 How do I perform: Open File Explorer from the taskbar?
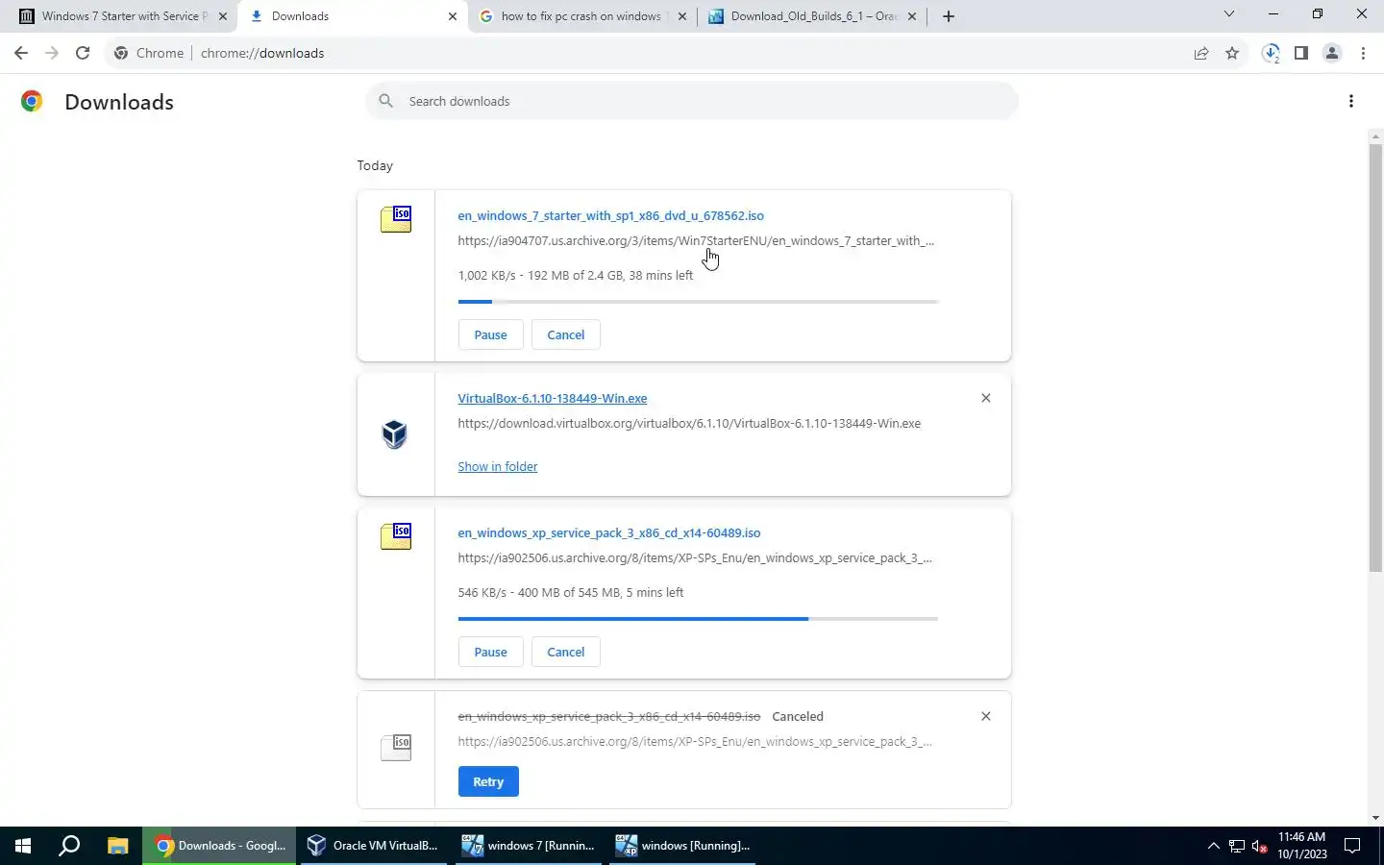tap(117, 846)
